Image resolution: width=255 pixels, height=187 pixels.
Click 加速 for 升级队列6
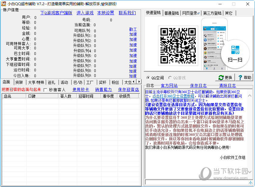(x=133, y=61)
